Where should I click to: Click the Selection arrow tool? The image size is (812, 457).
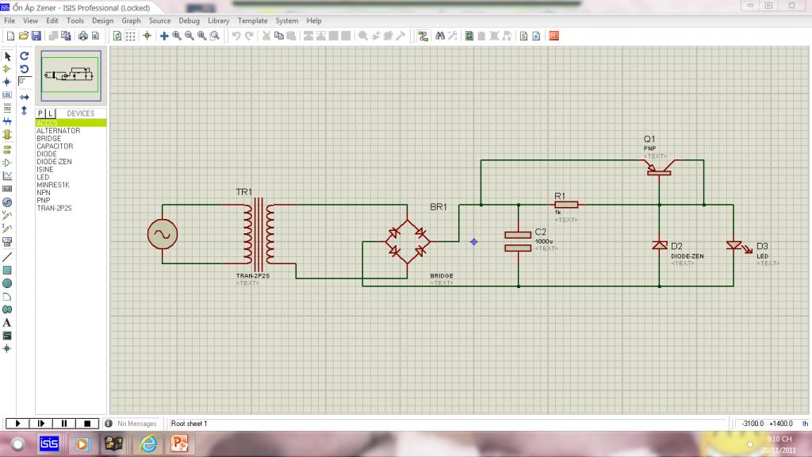pyautogui.click(x=7, y=56)
